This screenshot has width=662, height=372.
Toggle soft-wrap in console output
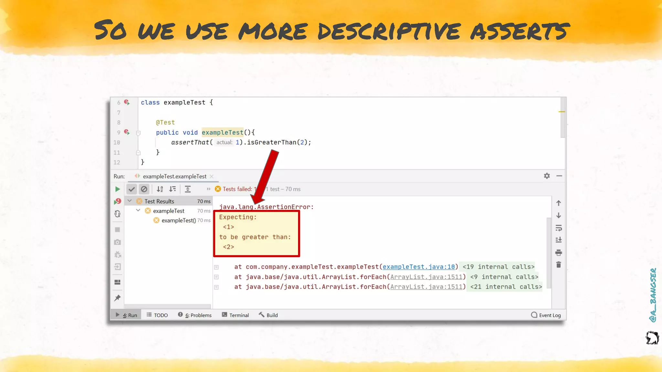tap(559, 228)
